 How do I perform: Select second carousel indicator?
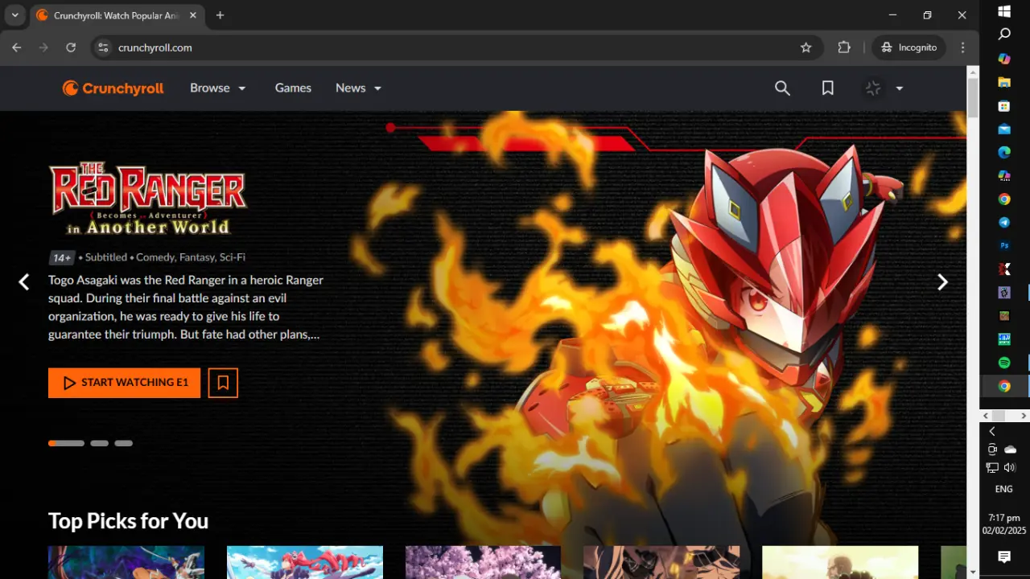99,443
